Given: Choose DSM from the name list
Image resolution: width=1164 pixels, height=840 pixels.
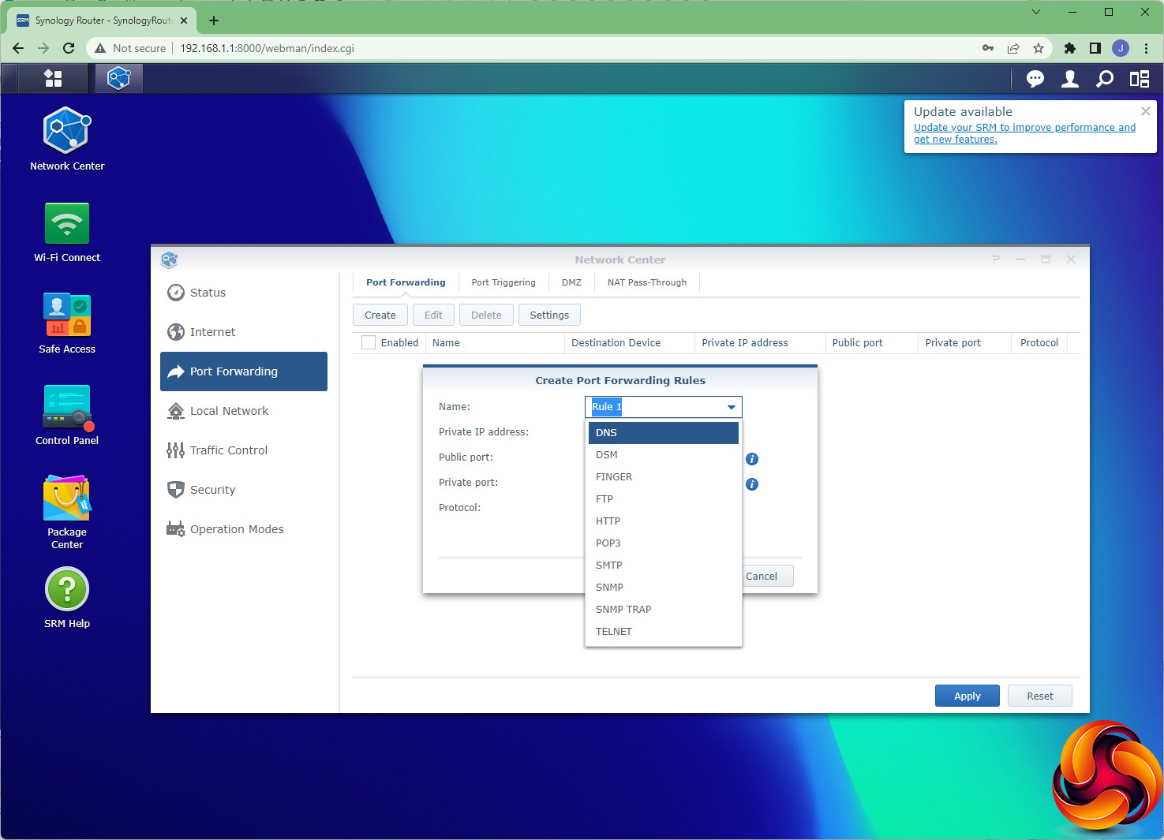Looking at the screenshot, I should point(664,455).
